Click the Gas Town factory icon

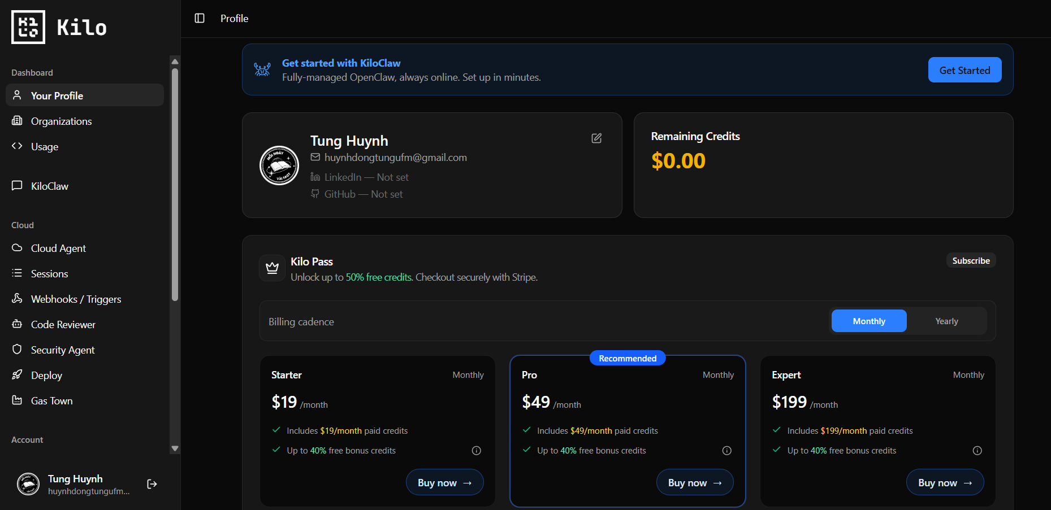click(17, 400)
